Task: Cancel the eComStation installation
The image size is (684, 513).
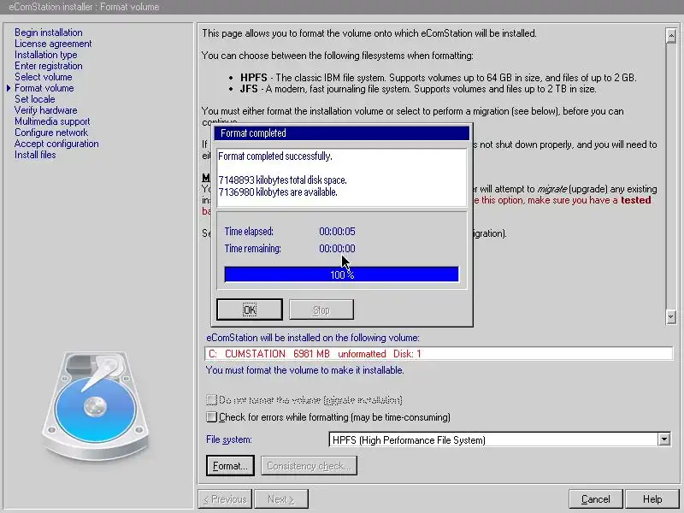Action: click(596, 499)
